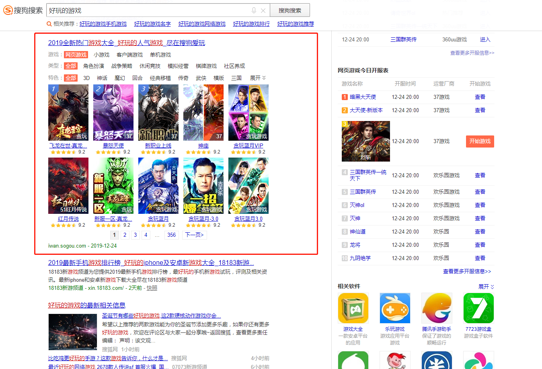Go to page 2 of games
This screenshot has height=369, width=542.
click(x=125, y=235)
